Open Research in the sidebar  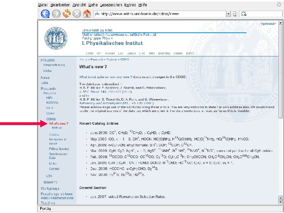pyautogui.click(x=48, y=89)
